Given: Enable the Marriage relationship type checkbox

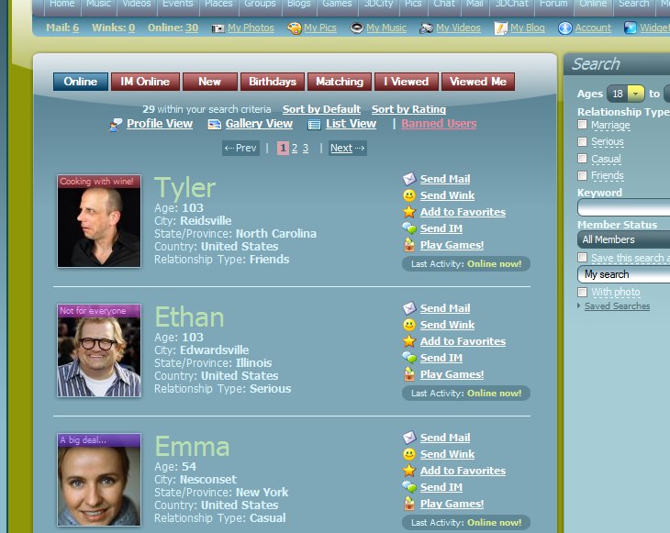Looking at the screenshot, I should click(x=582, y=125).
